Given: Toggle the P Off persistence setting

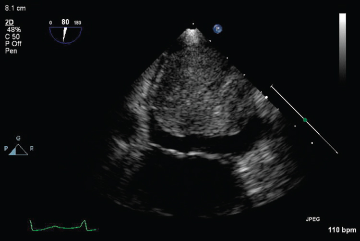Looking at the screenshot, I should point(12,43).
